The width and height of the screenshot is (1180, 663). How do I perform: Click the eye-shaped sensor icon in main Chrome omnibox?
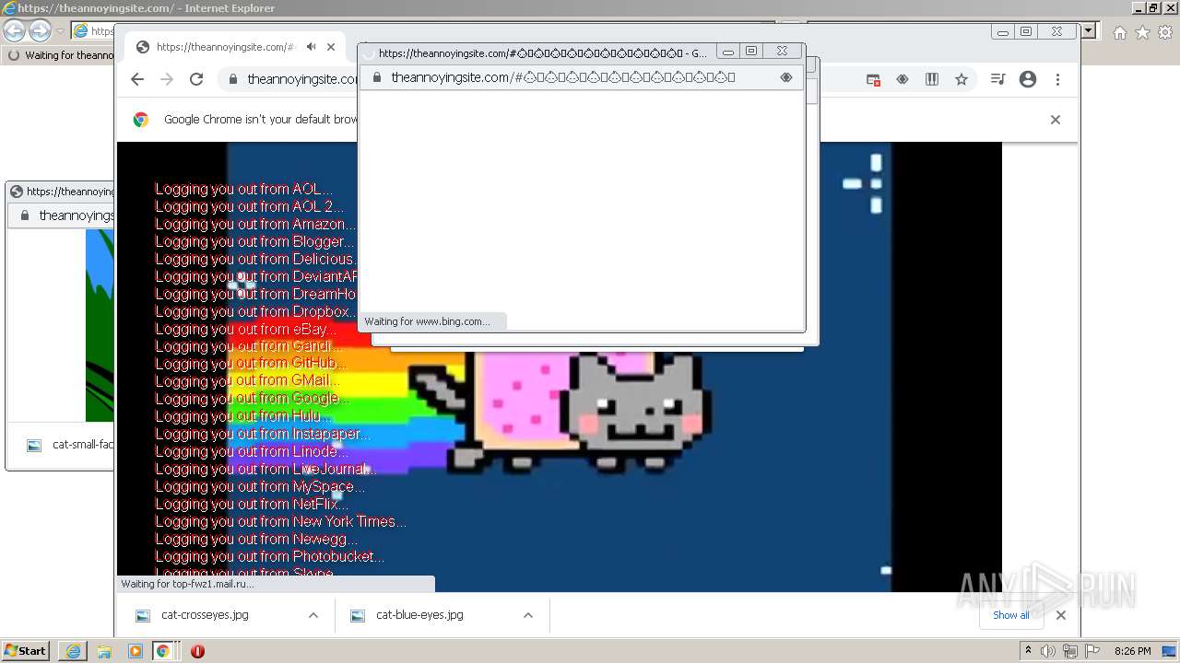903,80
